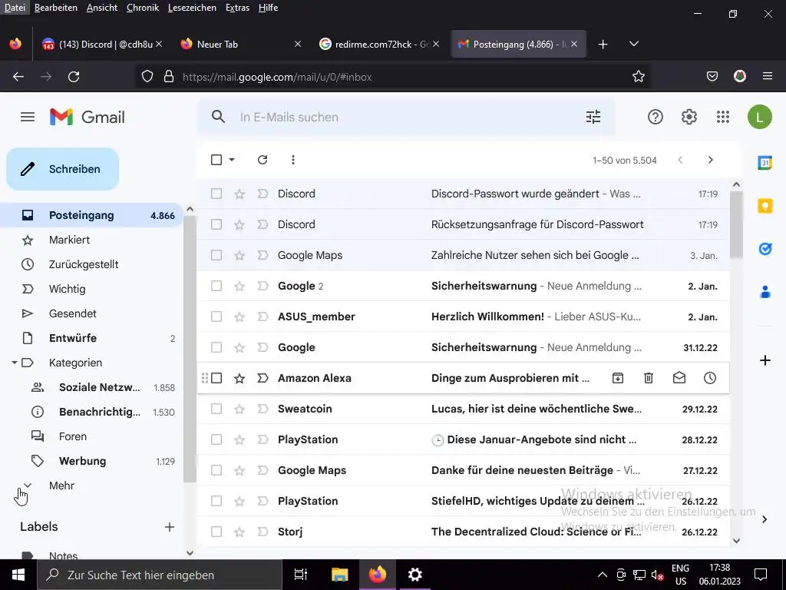Open the Bearbeiten menu
This screenshot has width=786, height=590.
[x=55, y=8]
